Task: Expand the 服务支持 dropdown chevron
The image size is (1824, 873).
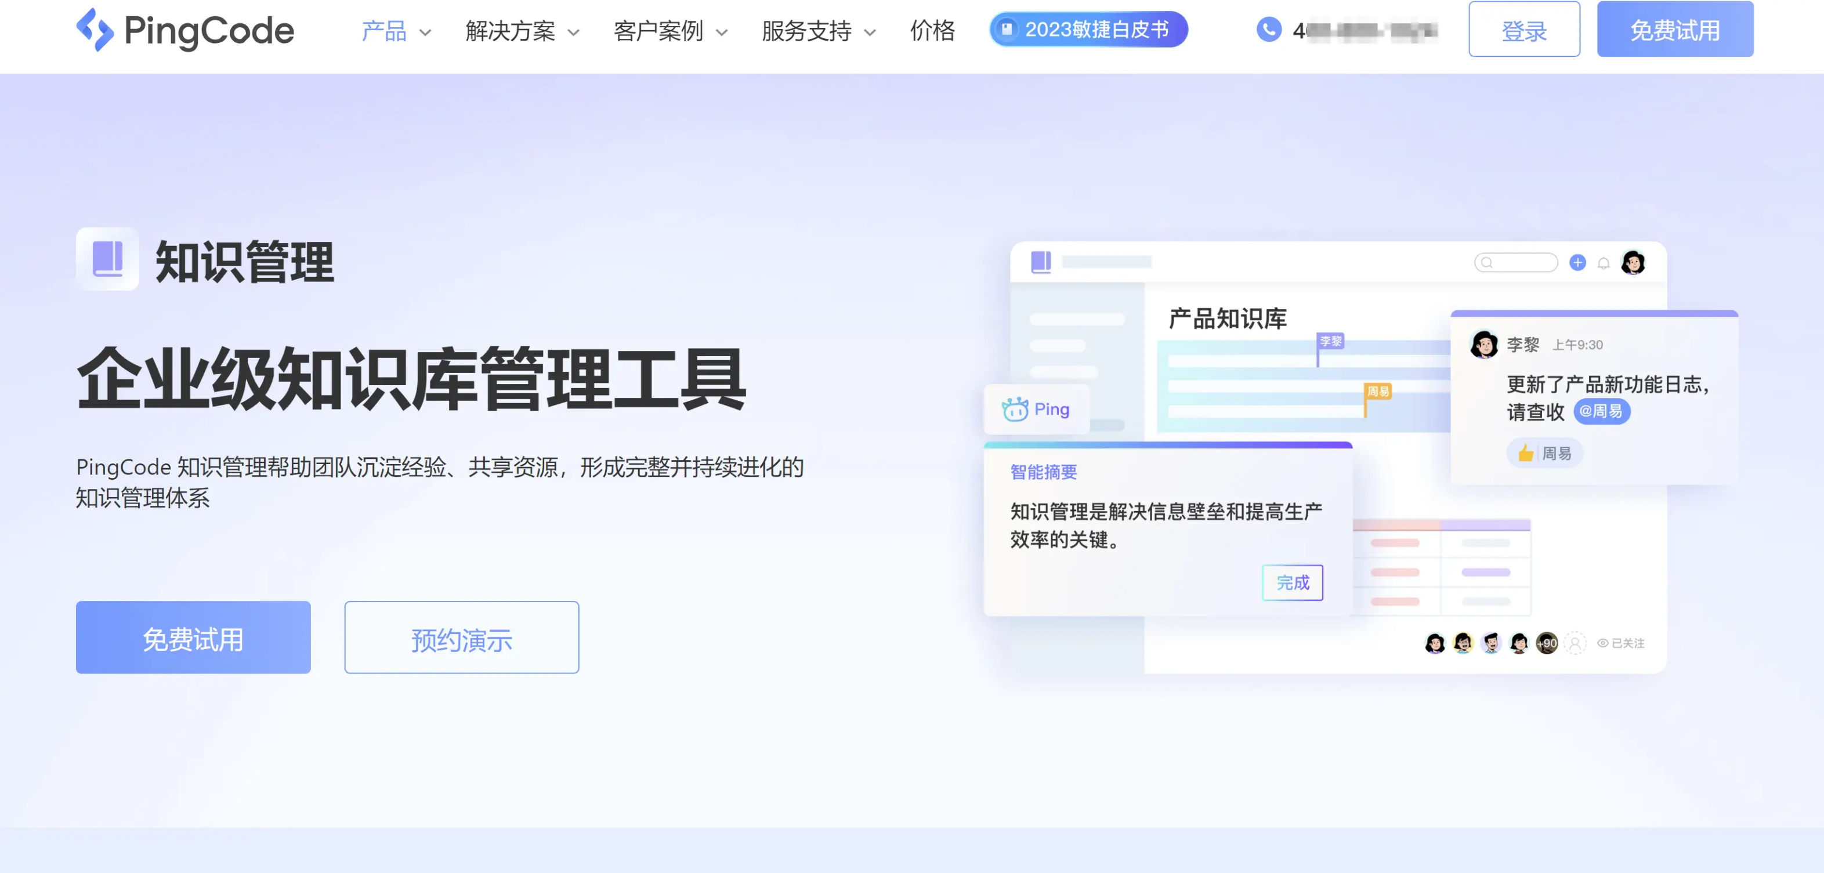Action: [870, 32]
